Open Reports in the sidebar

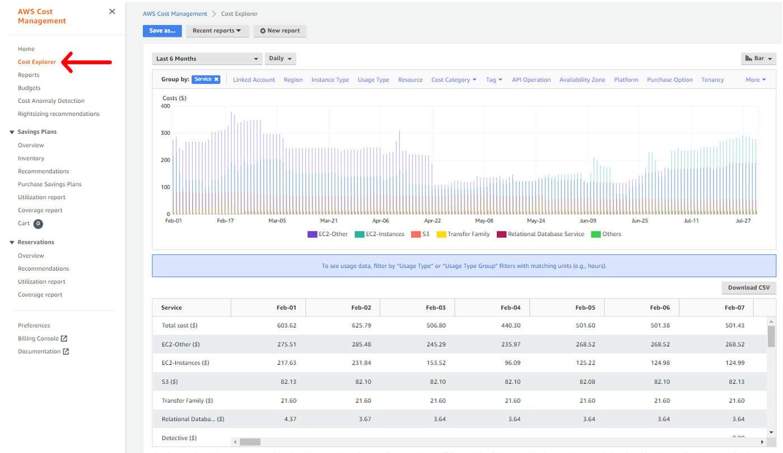(29, 75)
